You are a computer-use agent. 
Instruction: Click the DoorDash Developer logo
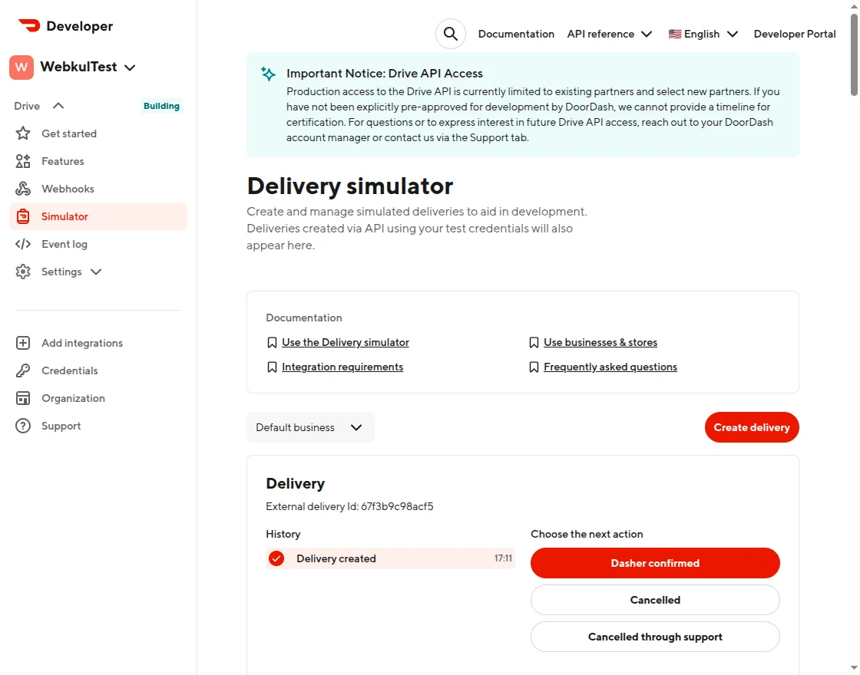(65, 26)
